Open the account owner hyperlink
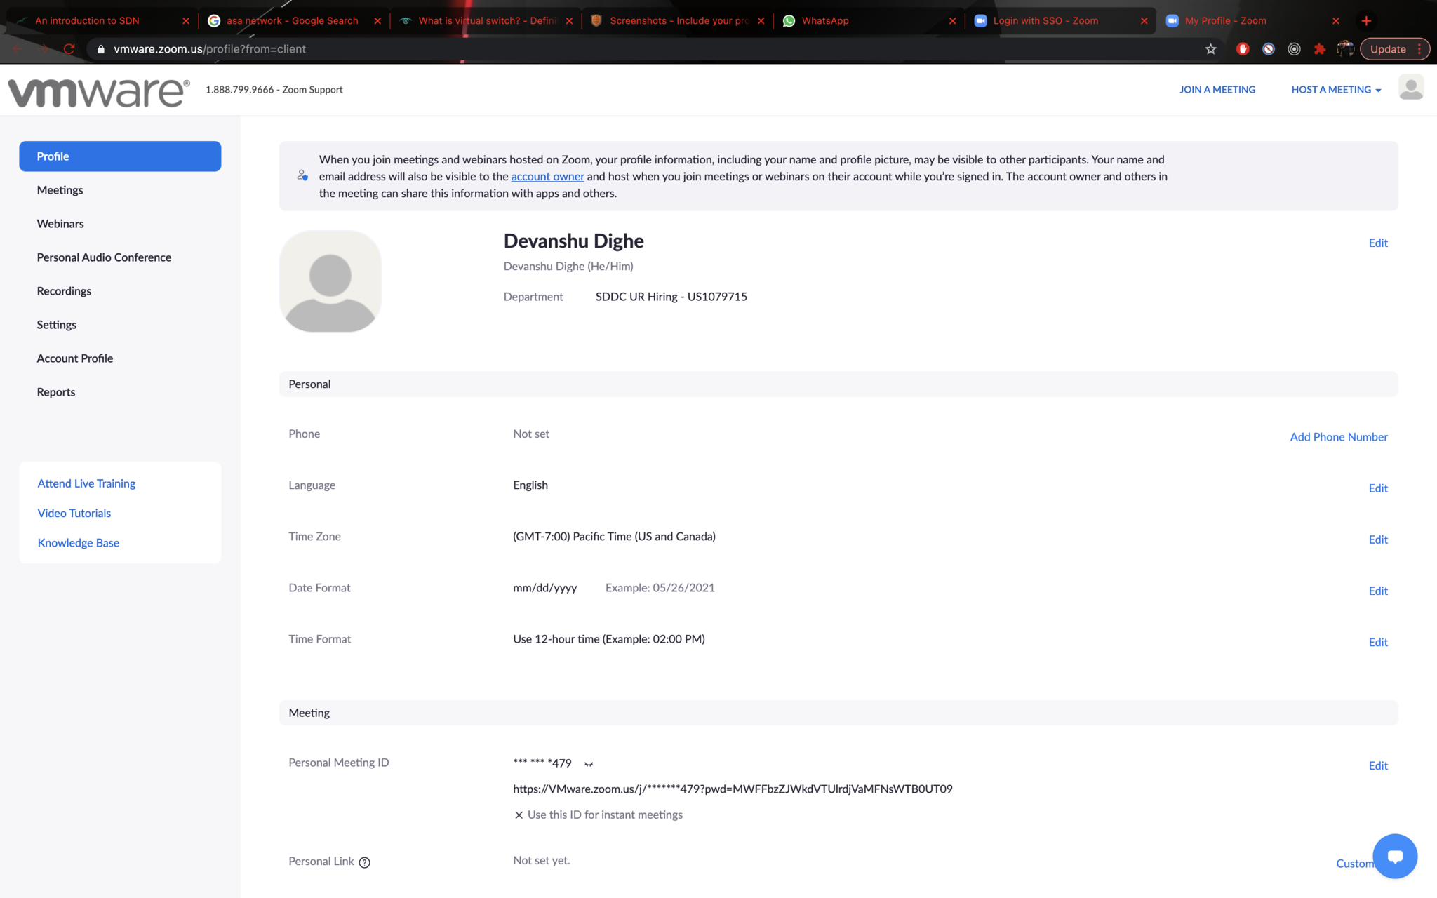This screenshot has width=1437, height=898. coord(547,177)
